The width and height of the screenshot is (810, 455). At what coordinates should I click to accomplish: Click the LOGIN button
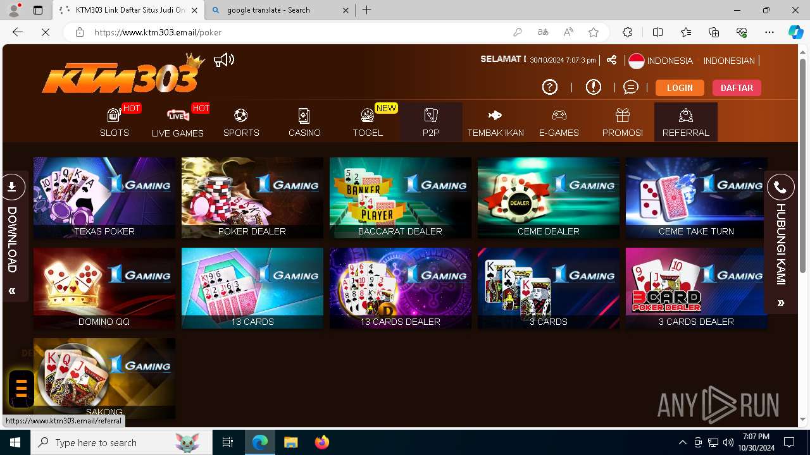coord(680,88)
